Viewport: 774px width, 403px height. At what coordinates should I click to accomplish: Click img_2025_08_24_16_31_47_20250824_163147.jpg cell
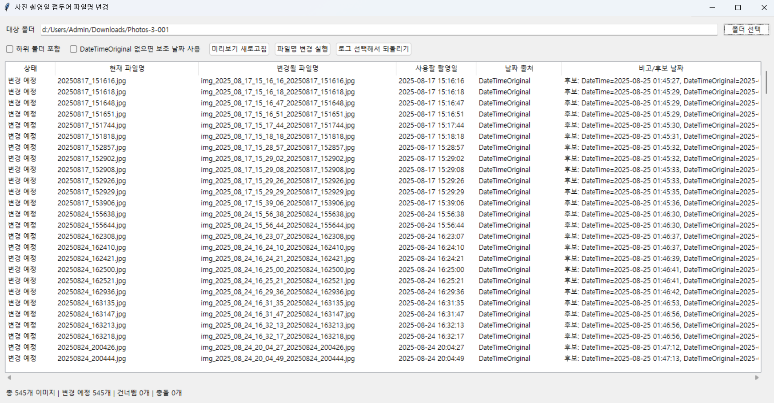278,314
